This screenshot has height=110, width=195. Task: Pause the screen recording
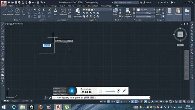(72, 91)
